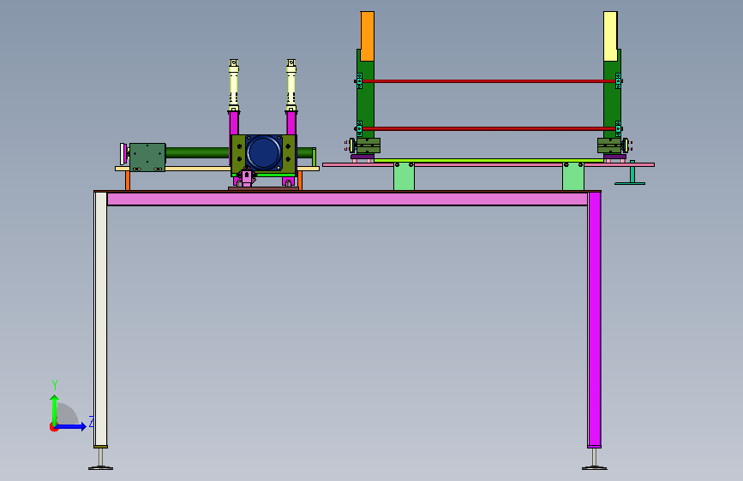This screenshot has width=743, height=481.
Task: Pick the white left table leg
Action: click(100, 319)
